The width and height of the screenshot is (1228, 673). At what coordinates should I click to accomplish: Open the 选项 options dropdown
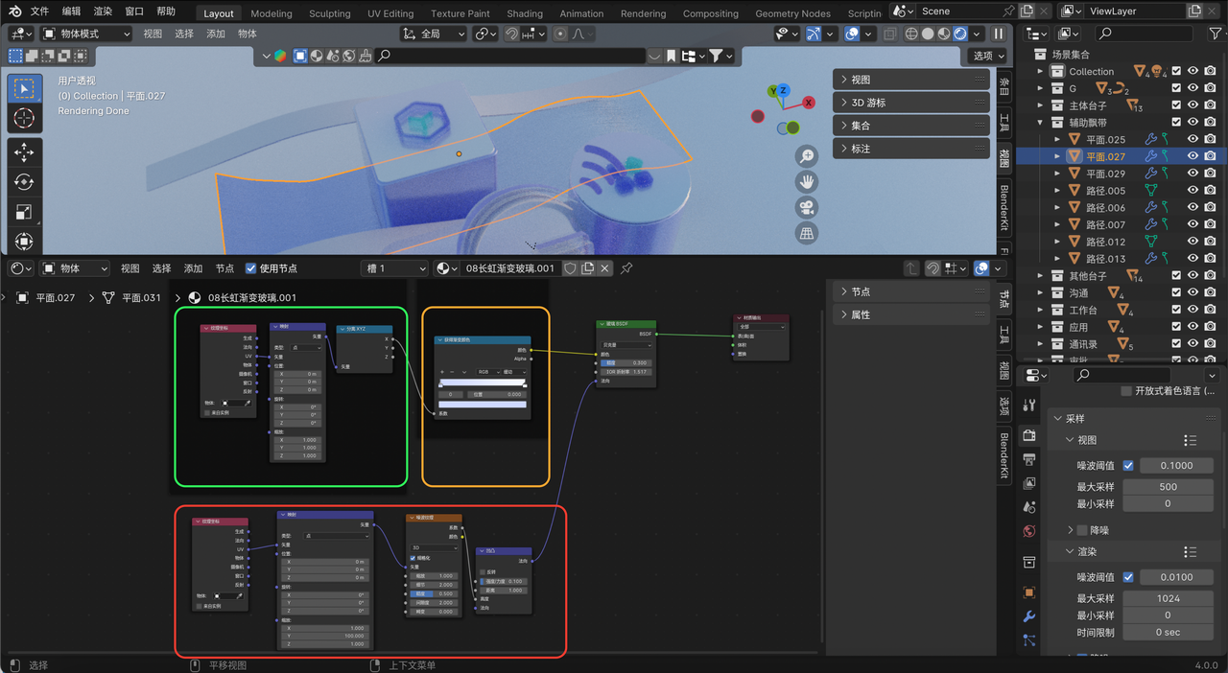pyautogui.click(x=986, y=56)
